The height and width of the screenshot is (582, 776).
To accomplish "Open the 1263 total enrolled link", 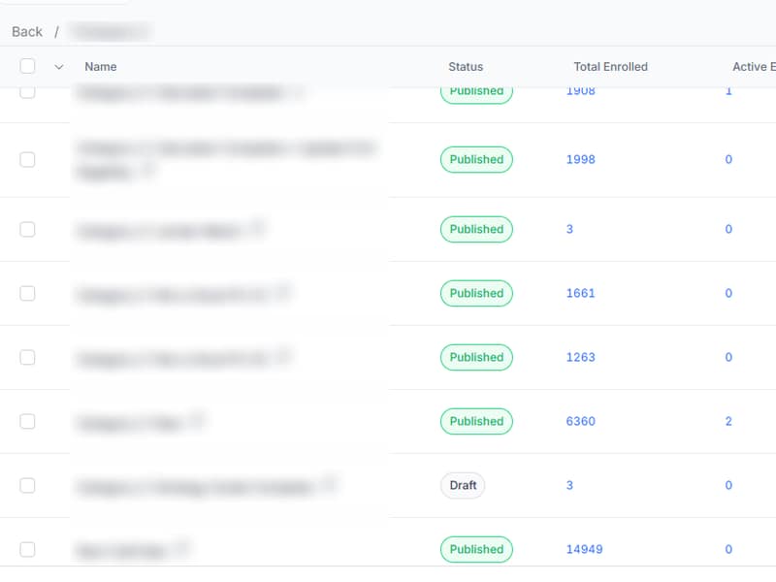I will [x=580, y=357].
